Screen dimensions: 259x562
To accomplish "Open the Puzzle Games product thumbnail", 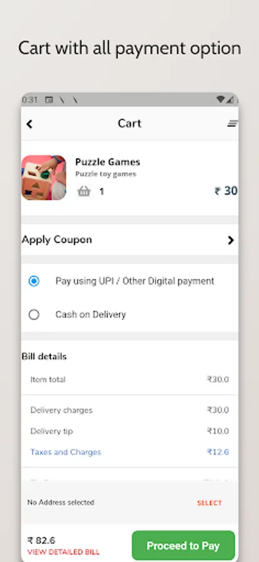I will (x=44, y=177).
